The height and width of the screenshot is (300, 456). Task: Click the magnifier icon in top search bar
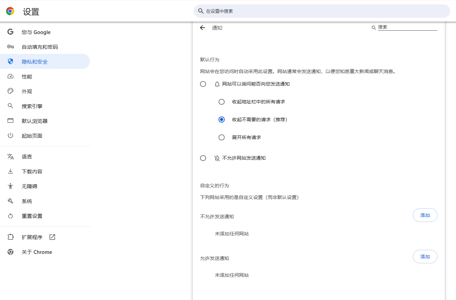[201, 11]
